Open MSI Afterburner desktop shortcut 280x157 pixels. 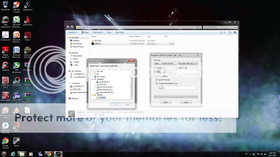[x=16, y=65]
